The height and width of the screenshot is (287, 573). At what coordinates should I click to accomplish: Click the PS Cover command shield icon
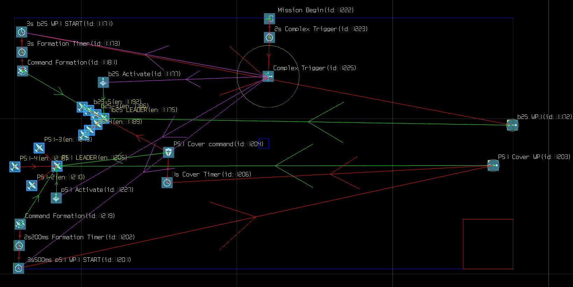pyautogui.click(x=169, y=152)
